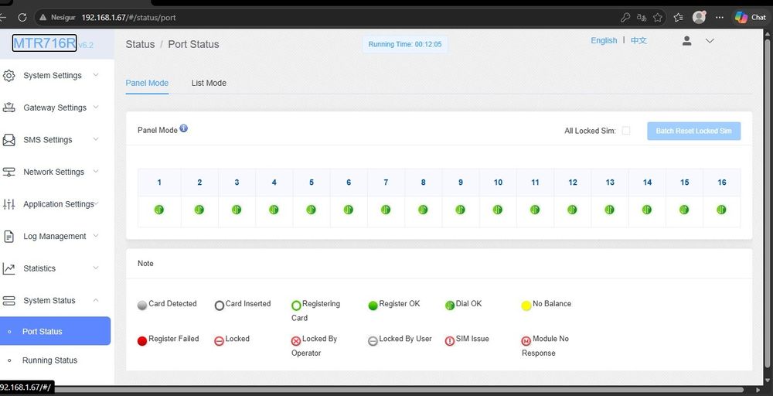Expand Log Management chevron
This screenshot has height=396, width=773.
coord(96,236)
